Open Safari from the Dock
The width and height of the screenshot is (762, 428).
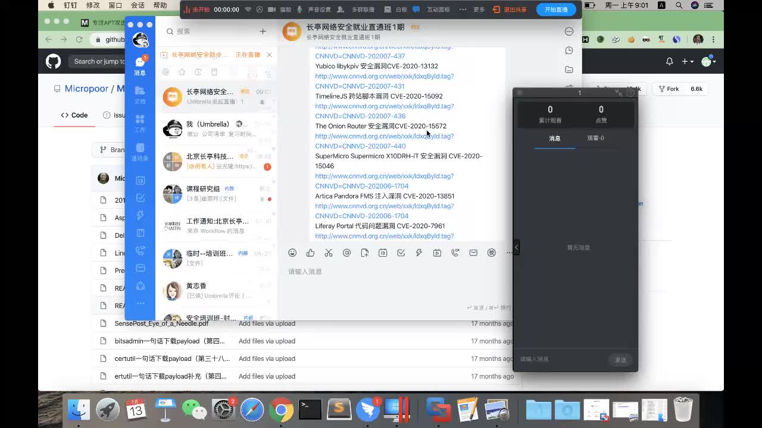[252, 410]
